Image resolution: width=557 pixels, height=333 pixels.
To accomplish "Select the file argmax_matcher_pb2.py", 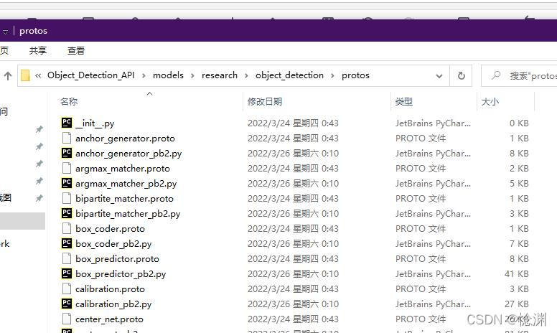I will (126, 184).
